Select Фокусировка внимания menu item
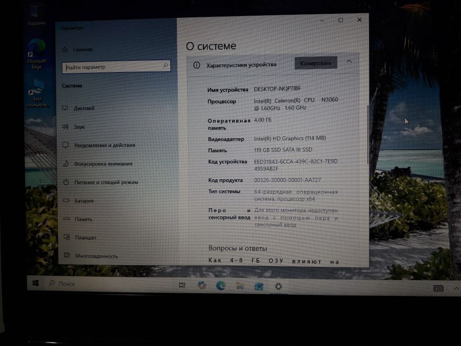 click(x=103, y=164)
